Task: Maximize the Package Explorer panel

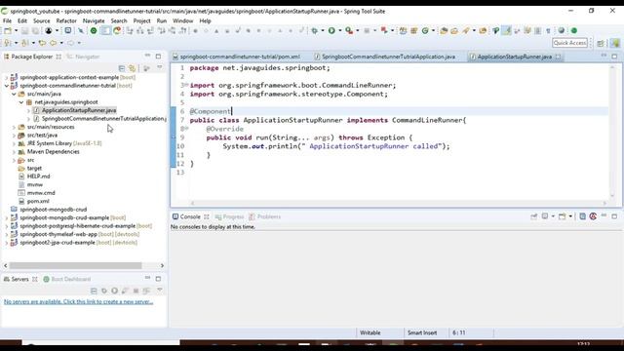Action: [158, 57]
